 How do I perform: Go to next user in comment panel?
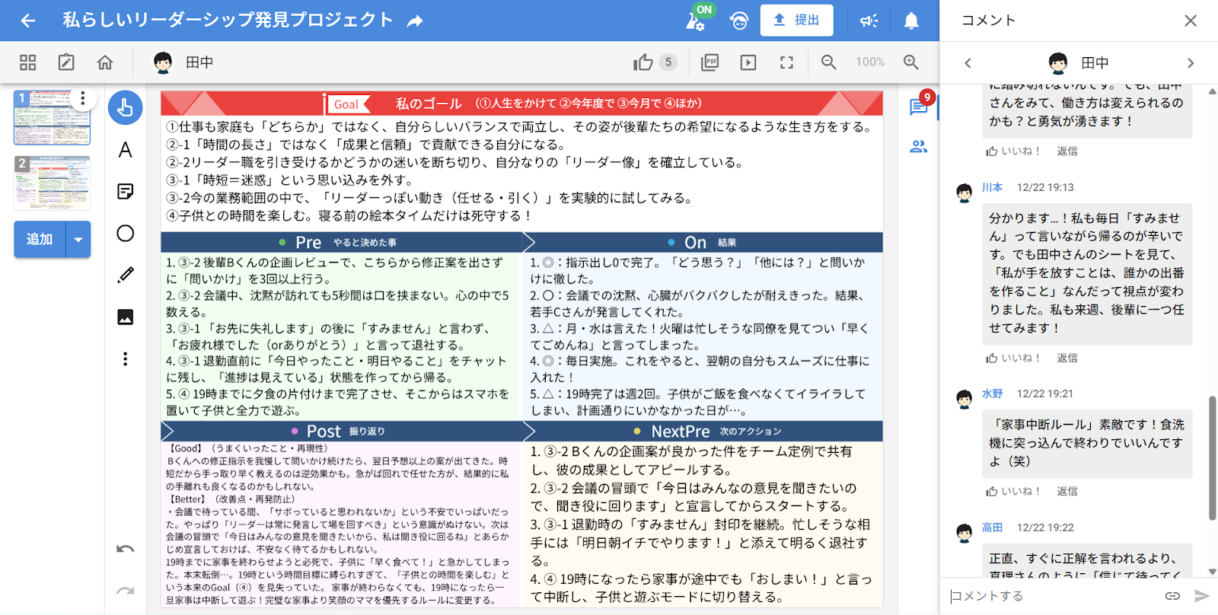point(1191,63)
